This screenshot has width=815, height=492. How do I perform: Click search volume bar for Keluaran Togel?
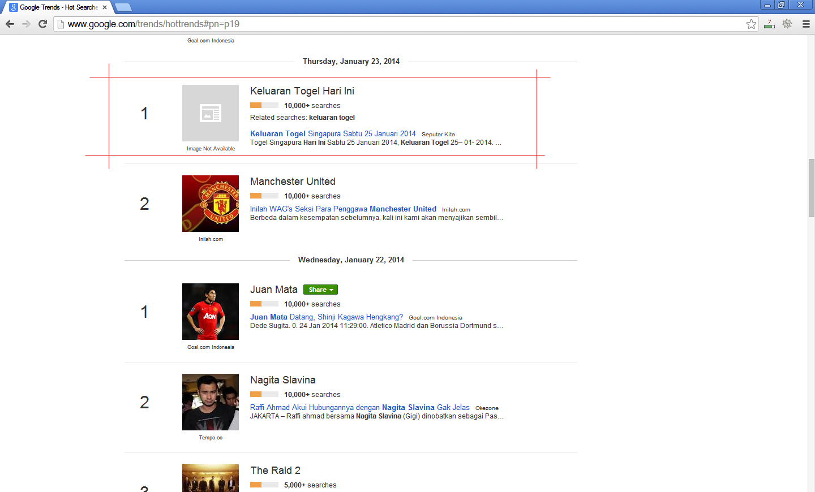pyautogui.click(x=264, y=105)
